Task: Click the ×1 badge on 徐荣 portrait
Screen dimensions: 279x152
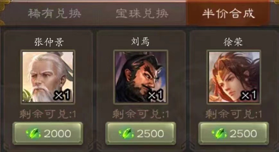Action: tap(248, 95)
